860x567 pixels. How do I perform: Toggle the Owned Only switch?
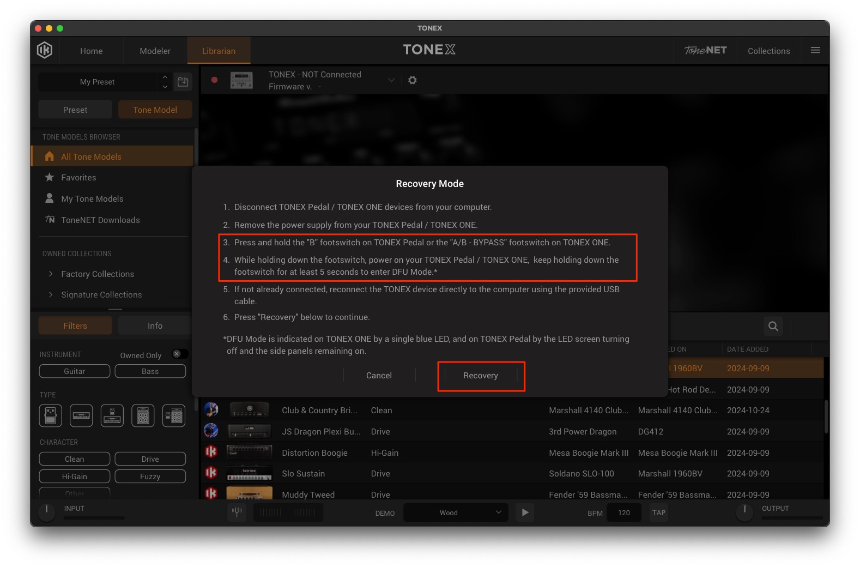[x=180, y=354]
